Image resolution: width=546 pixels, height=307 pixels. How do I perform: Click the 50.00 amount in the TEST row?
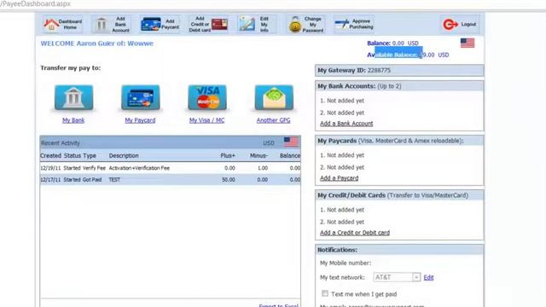pyautogui.click(x=229, y=180)
